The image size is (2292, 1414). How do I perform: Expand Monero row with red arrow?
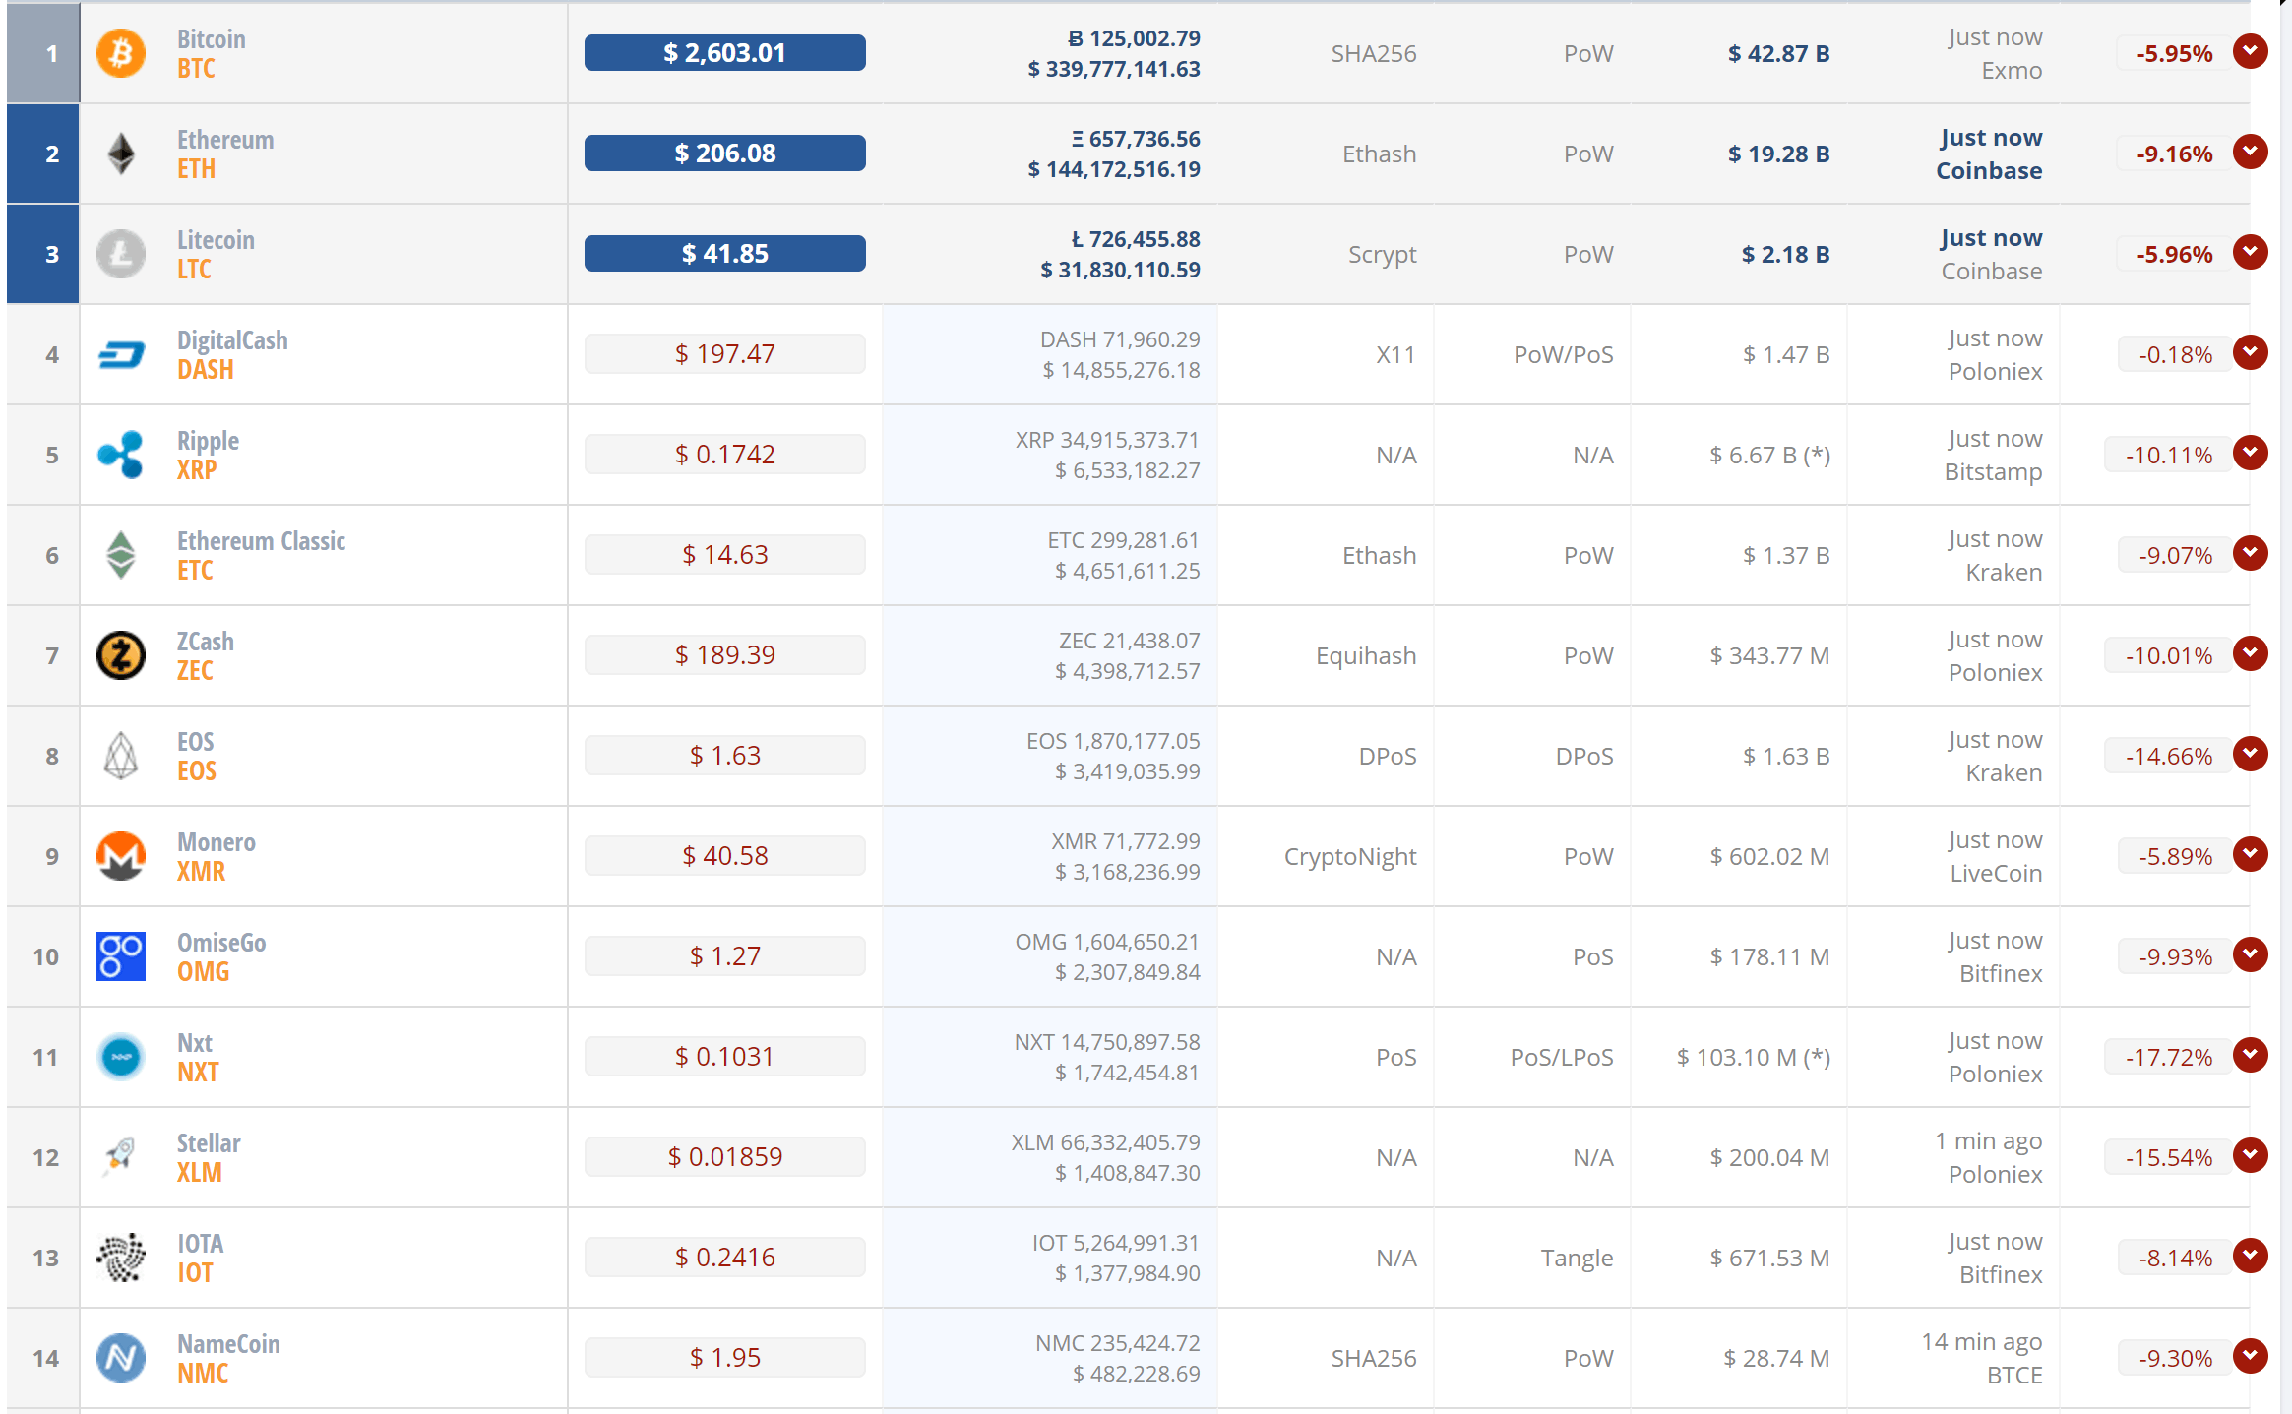click(2251, 854)
